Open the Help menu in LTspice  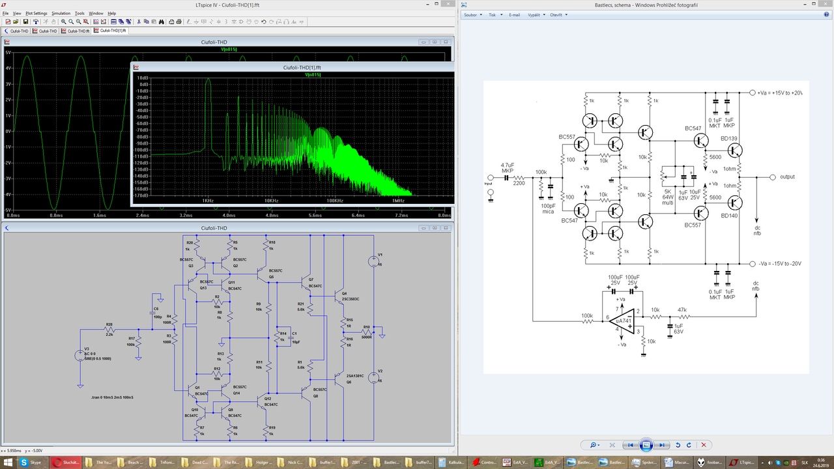coord(112,13)
